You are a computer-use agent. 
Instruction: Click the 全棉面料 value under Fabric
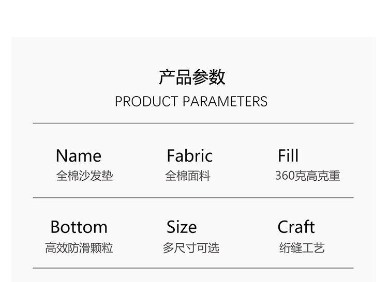[x=188, y=176]
